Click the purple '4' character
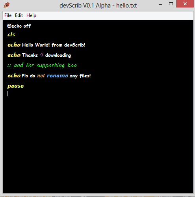 point(42,55)
